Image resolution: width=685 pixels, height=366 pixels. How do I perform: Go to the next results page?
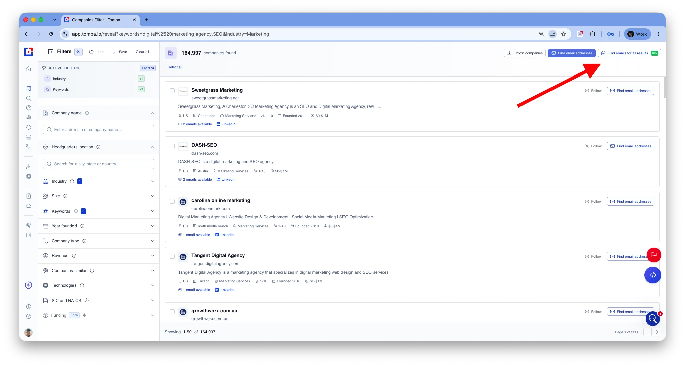click(x=657, y=332)
